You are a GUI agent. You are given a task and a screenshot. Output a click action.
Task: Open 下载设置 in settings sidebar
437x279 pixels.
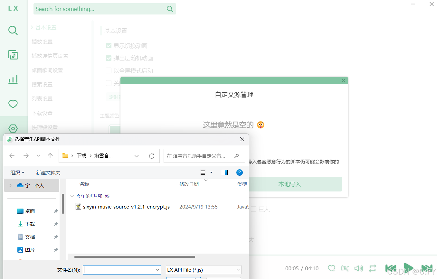click(42, 113)
